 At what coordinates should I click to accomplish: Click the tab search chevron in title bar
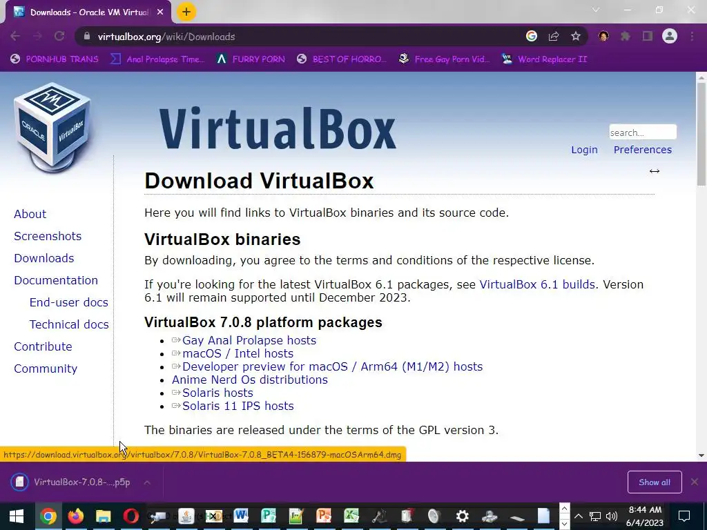(596, 10)
